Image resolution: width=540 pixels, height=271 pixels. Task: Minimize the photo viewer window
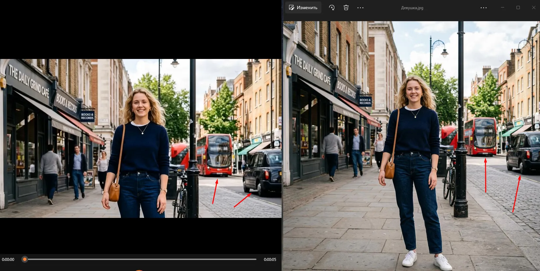tap(503, 7)
